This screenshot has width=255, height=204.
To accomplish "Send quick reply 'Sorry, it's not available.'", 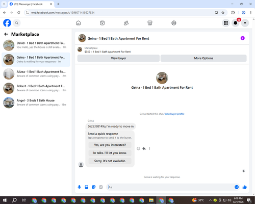I will point(110,161).
